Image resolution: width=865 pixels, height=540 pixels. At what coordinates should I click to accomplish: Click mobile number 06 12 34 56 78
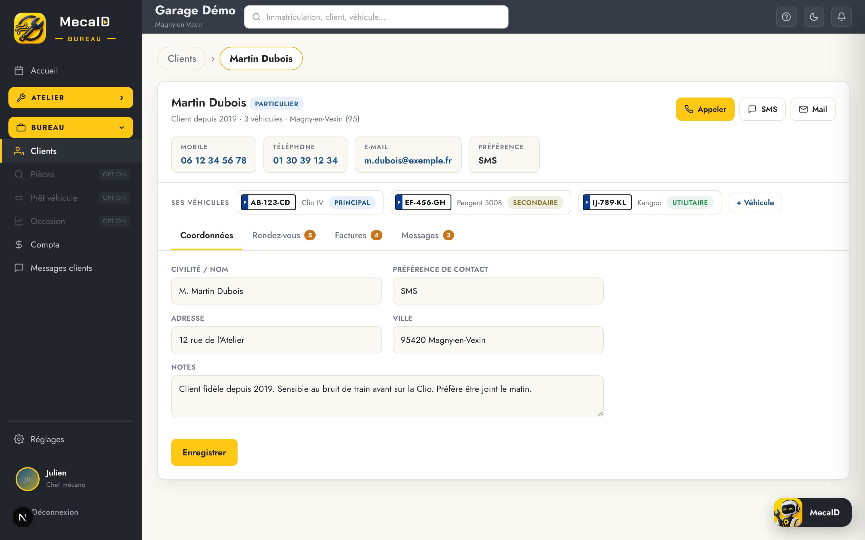click(213, 160)
